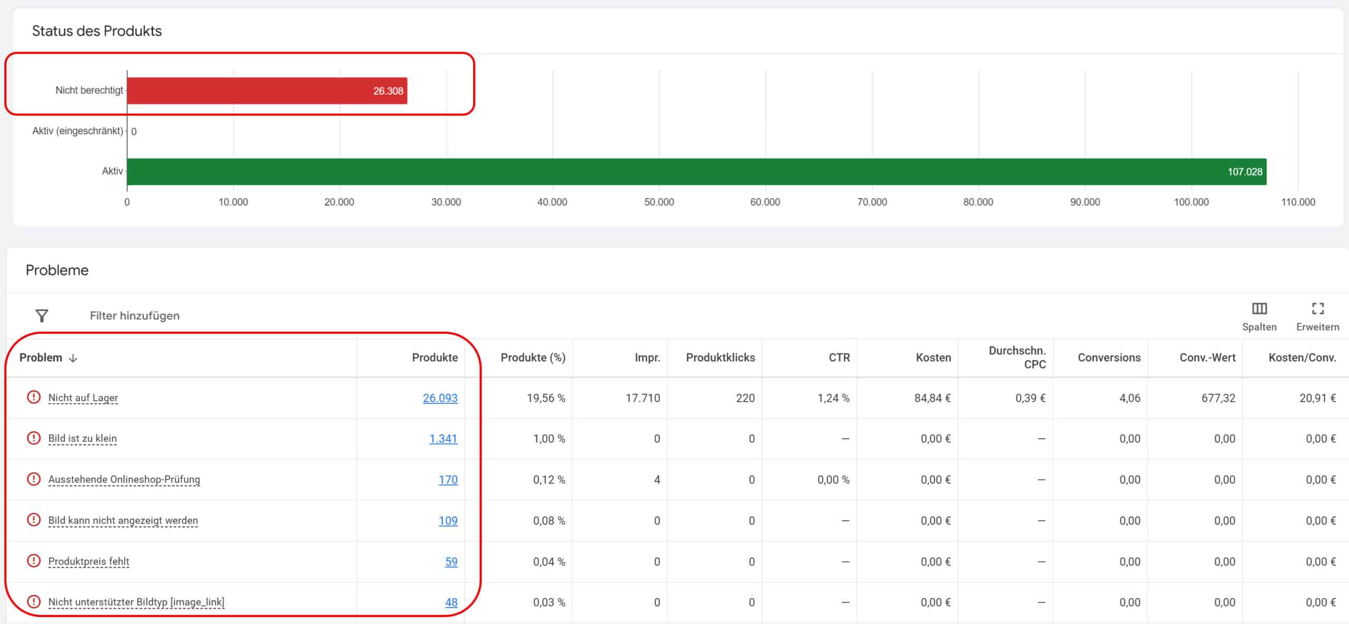
Task: Open the Nicht auf Lager problem details
Action: [83, 398]
